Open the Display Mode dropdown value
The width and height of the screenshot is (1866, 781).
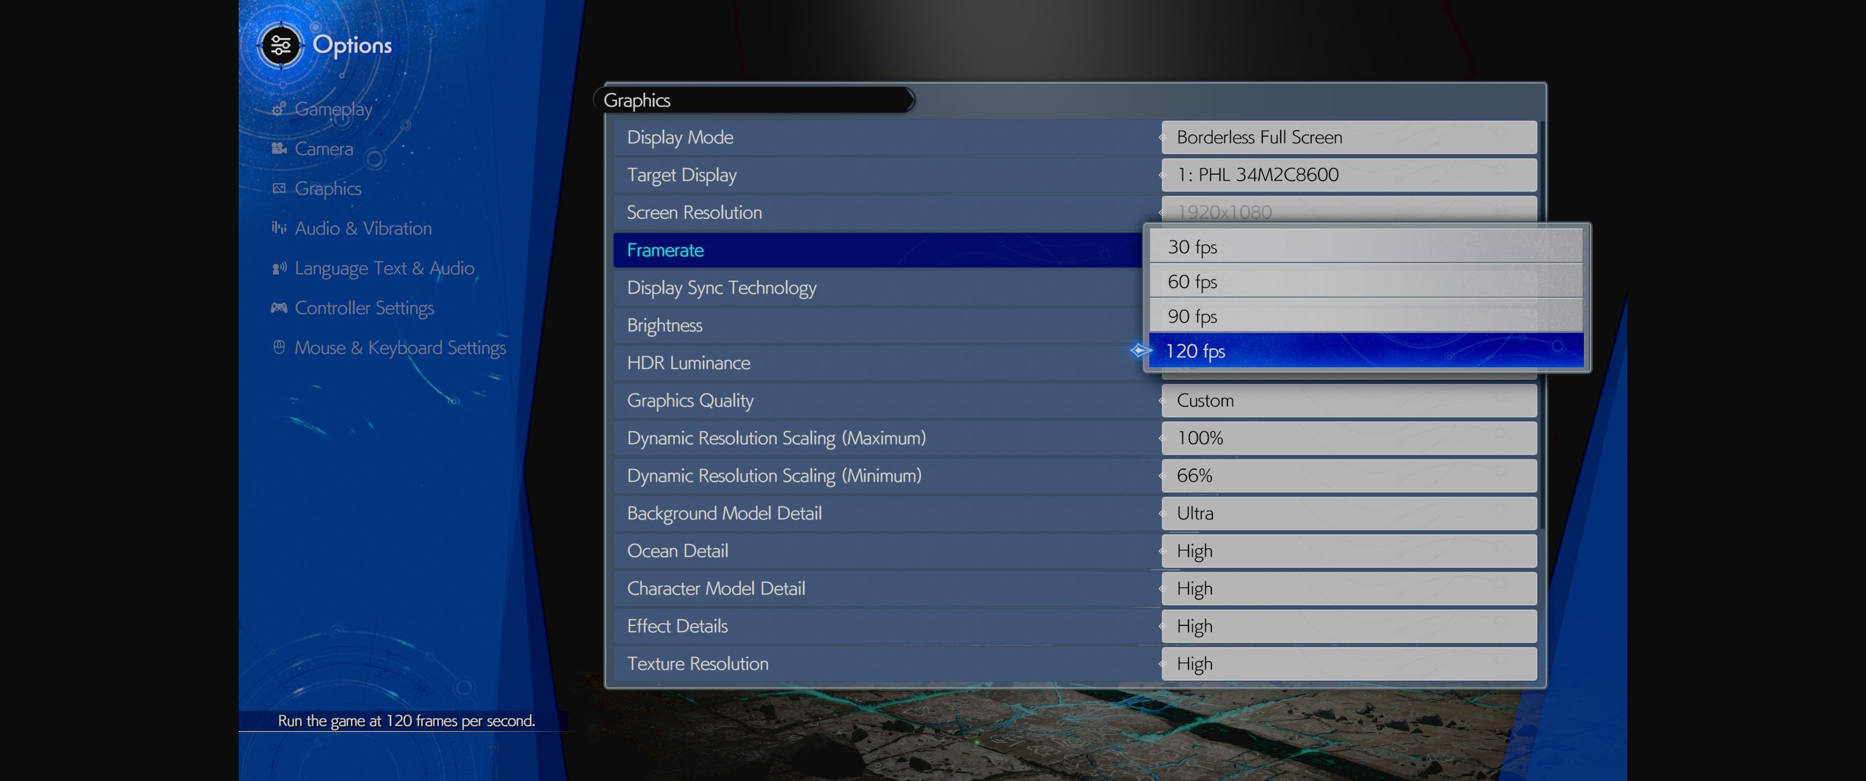(x=1348, y=137)
